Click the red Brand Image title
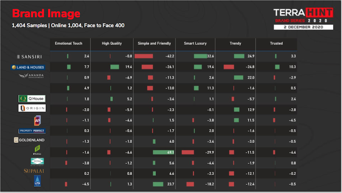Image resolution: width=342 pixels, height=193 pixels. pos(46,13)
